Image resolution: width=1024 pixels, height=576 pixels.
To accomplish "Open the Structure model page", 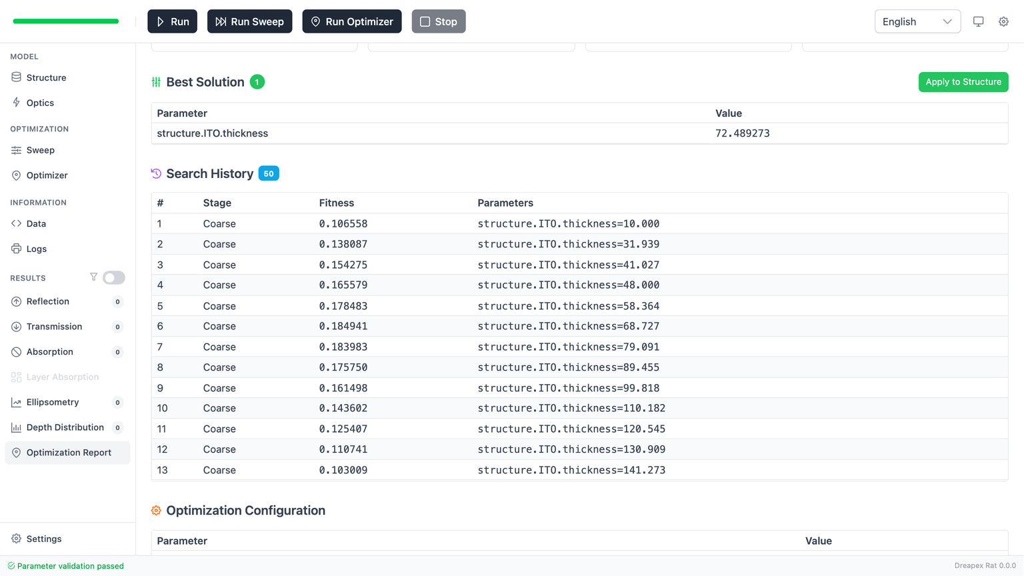I will tap(46, 77).
